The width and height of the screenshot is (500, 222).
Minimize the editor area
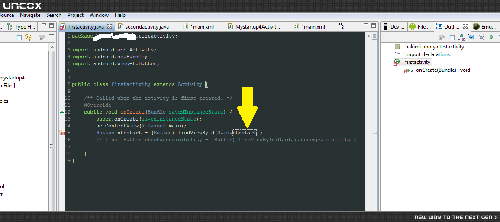(x=365, y=25)
